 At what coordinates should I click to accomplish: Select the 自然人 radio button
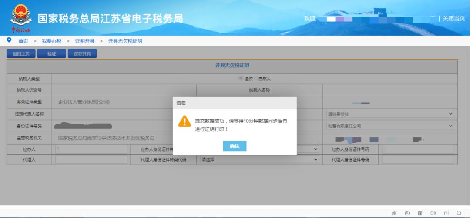tap(256, 78)
